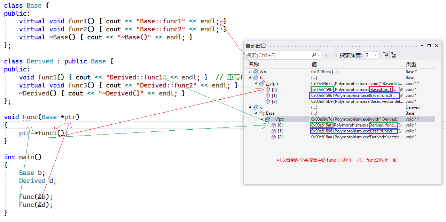Collapse the d variable node

[250, 107]
